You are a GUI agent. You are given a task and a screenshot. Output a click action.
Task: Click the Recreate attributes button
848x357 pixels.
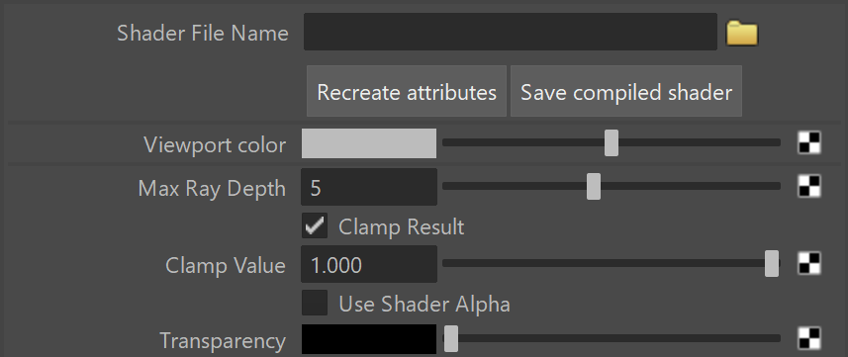tap(407, 91)
